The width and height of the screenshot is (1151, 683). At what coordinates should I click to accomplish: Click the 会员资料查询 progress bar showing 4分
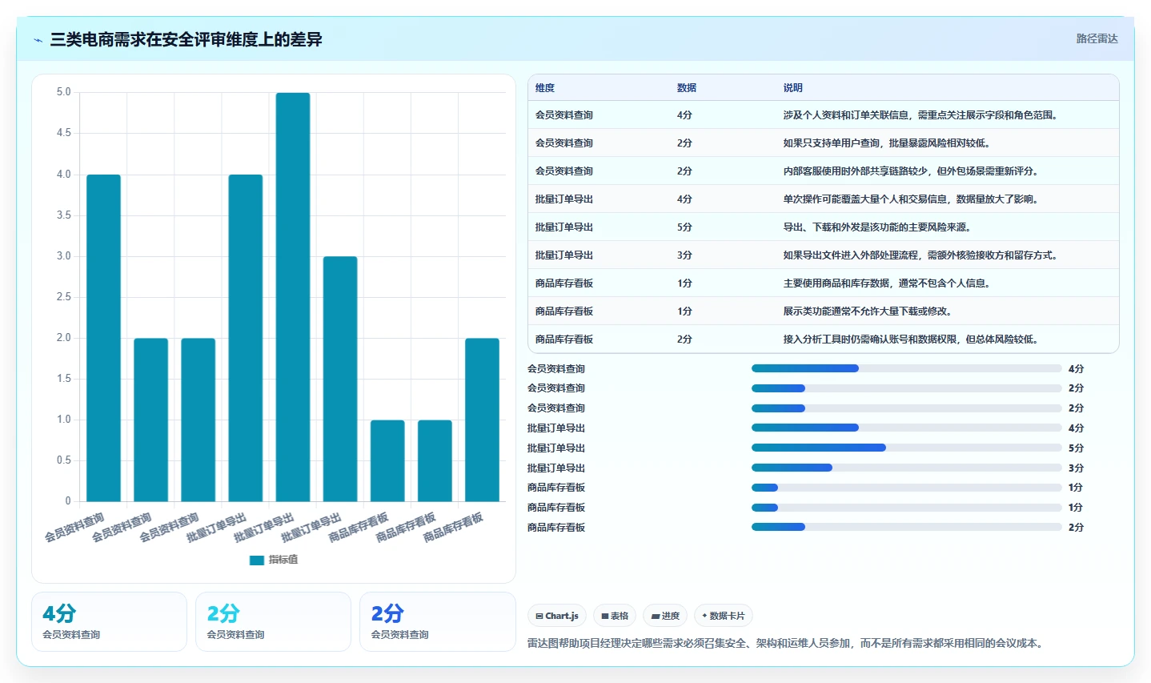906,368
